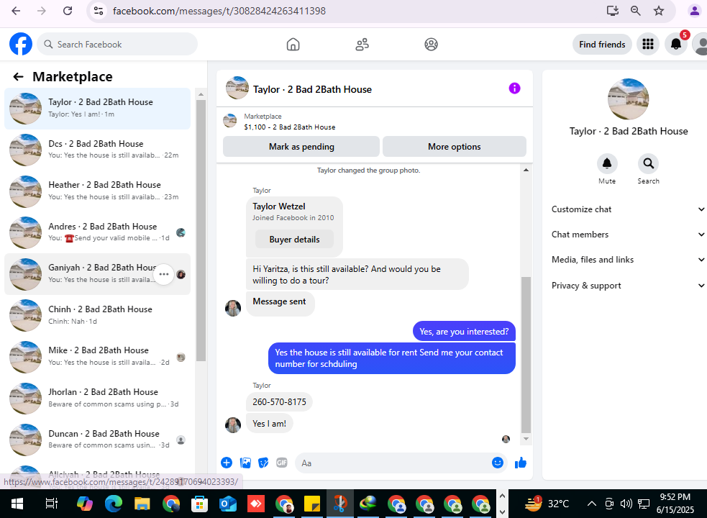Open the Home feed icon
The height and width of the screenshot is (518, 707).
pos(293,44)
